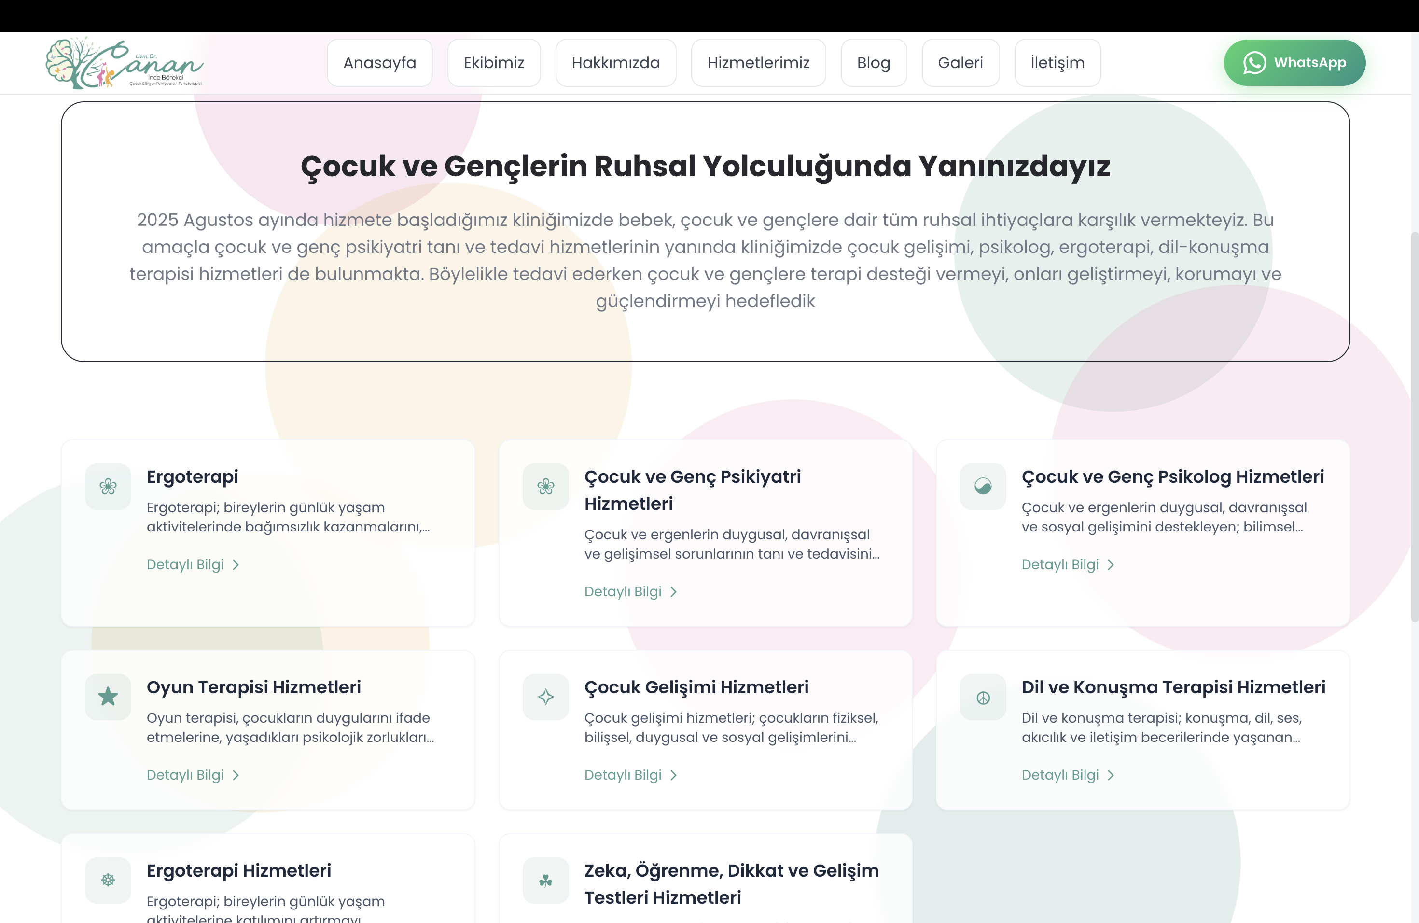Navigate to the İletişim page
Screen dimensions: 1419x923
(x=1057, y=63)
